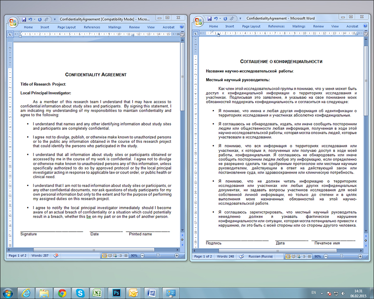Zoom out the Russian document
This screenshot has width=374, height=299.
coord(326,257)
